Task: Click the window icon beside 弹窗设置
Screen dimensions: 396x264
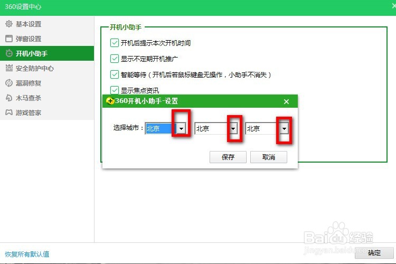Action: click(x=9, y=39)
